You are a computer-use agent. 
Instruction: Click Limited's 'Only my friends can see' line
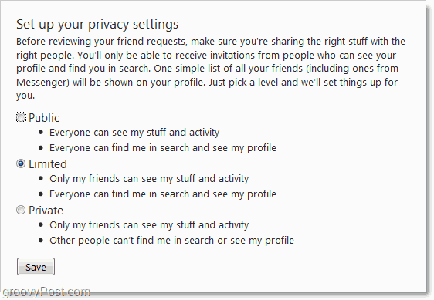pyautogui.click(x=149, y=179)
